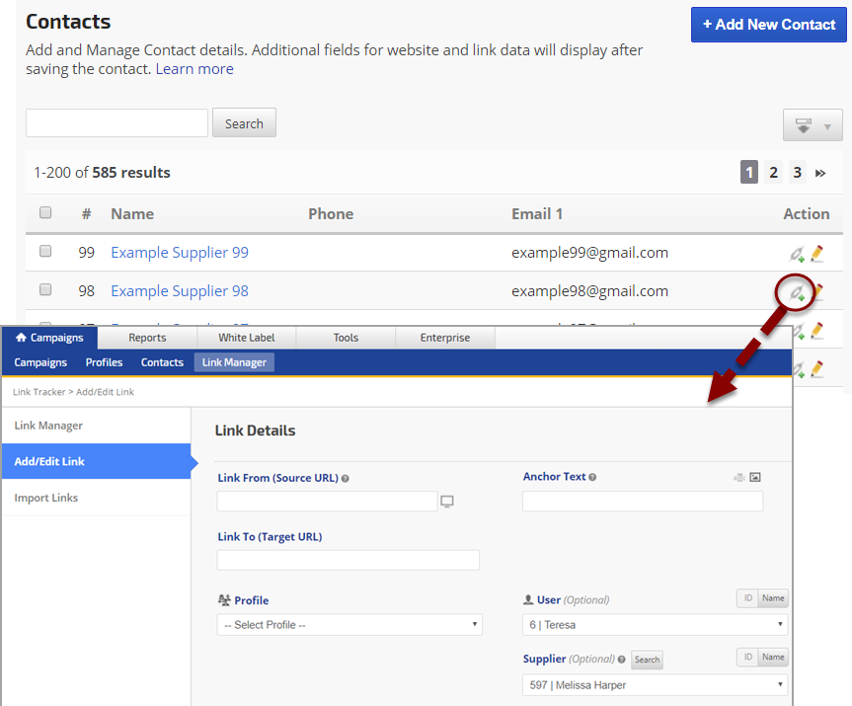Click monitor icon beside Link From field

point(447,502)
